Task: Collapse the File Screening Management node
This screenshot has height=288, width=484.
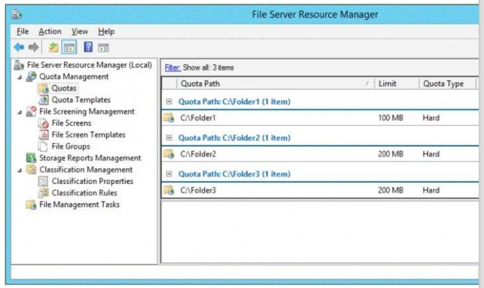Action: [21, 112]
